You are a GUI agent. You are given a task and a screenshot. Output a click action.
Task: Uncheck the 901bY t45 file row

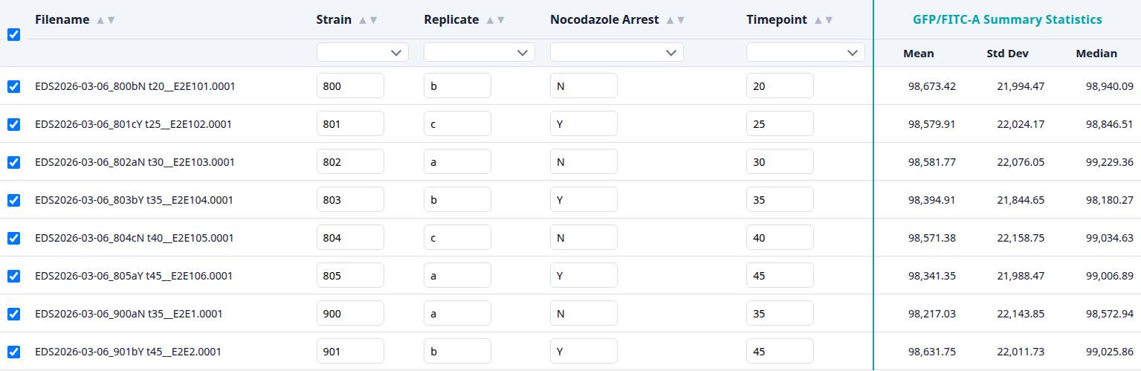13,352
